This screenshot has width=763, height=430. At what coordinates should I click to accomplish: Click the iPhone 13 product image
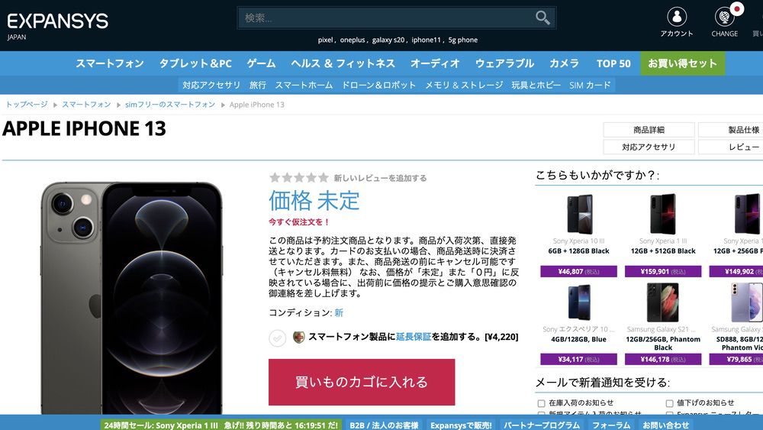(x=131, y=298)
